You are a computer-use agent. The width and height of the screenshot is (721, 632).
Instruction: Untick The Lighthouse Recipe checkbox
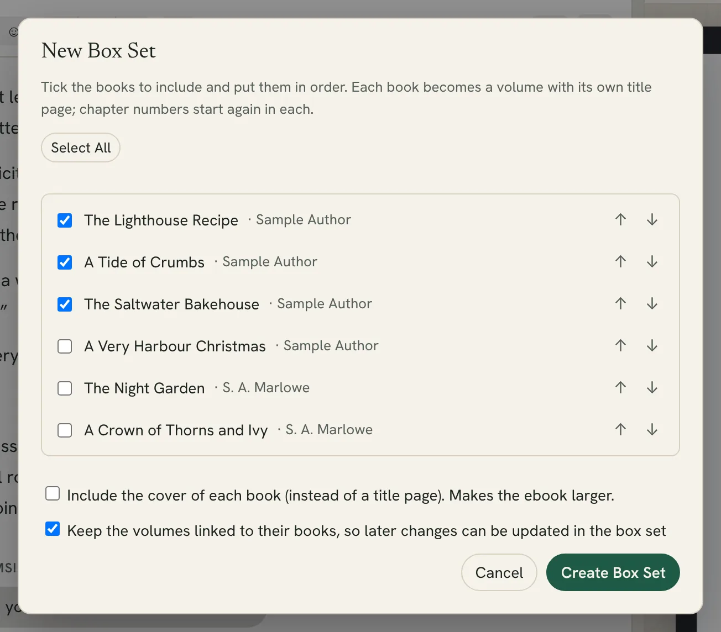(65, 220)
